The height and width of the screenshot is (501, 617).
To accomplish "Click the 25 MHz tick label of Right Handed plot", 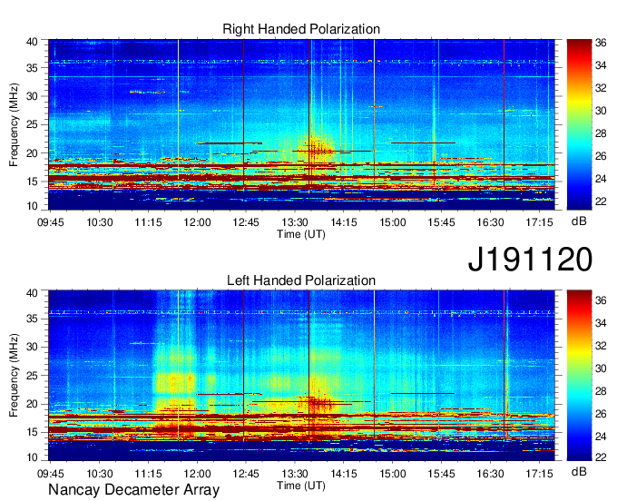I will coord(32,124).
